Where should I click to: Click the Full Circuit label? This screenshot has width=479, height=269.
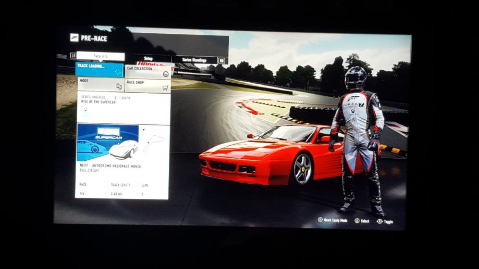(x=89, y=171)
